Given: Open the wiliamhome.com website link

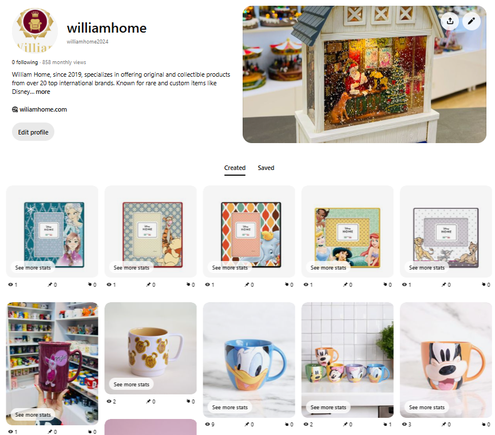Looking at the screenshot, I should pos(43,109).
